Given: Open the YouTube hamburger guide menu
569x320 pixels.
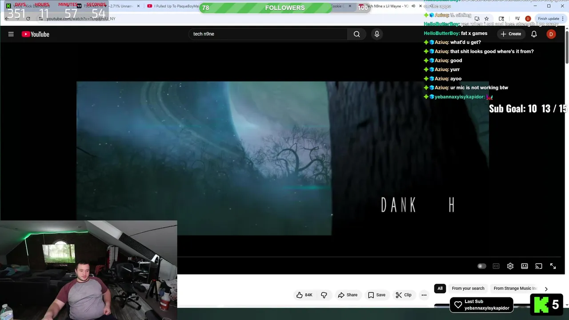Looking at the screenshot, I should 11,34.
